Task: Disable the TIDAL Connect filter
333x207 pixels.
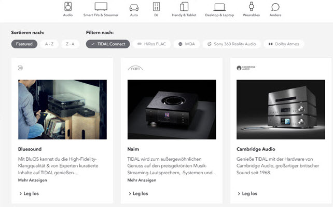Action: [x=108, y=44]
